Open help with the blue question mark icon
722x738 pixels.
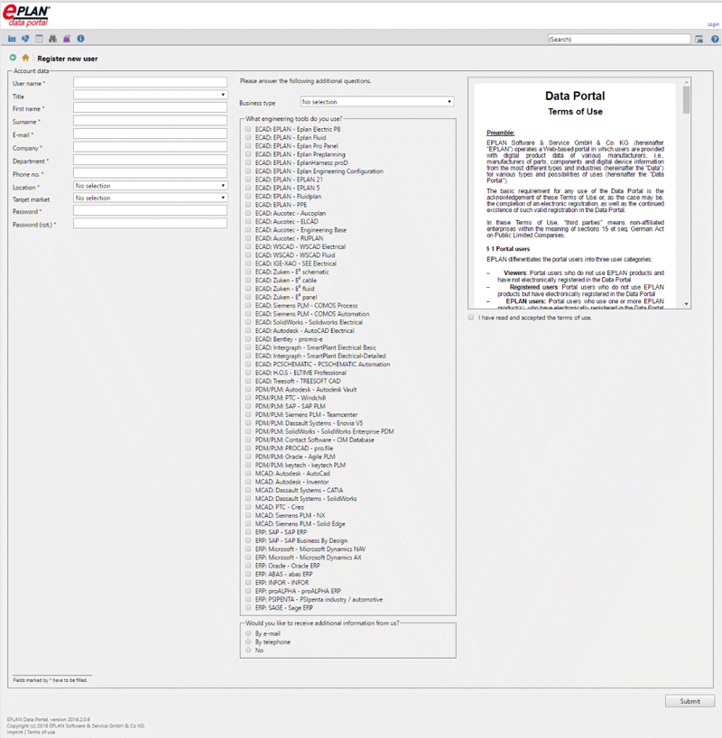click(715, 39)
